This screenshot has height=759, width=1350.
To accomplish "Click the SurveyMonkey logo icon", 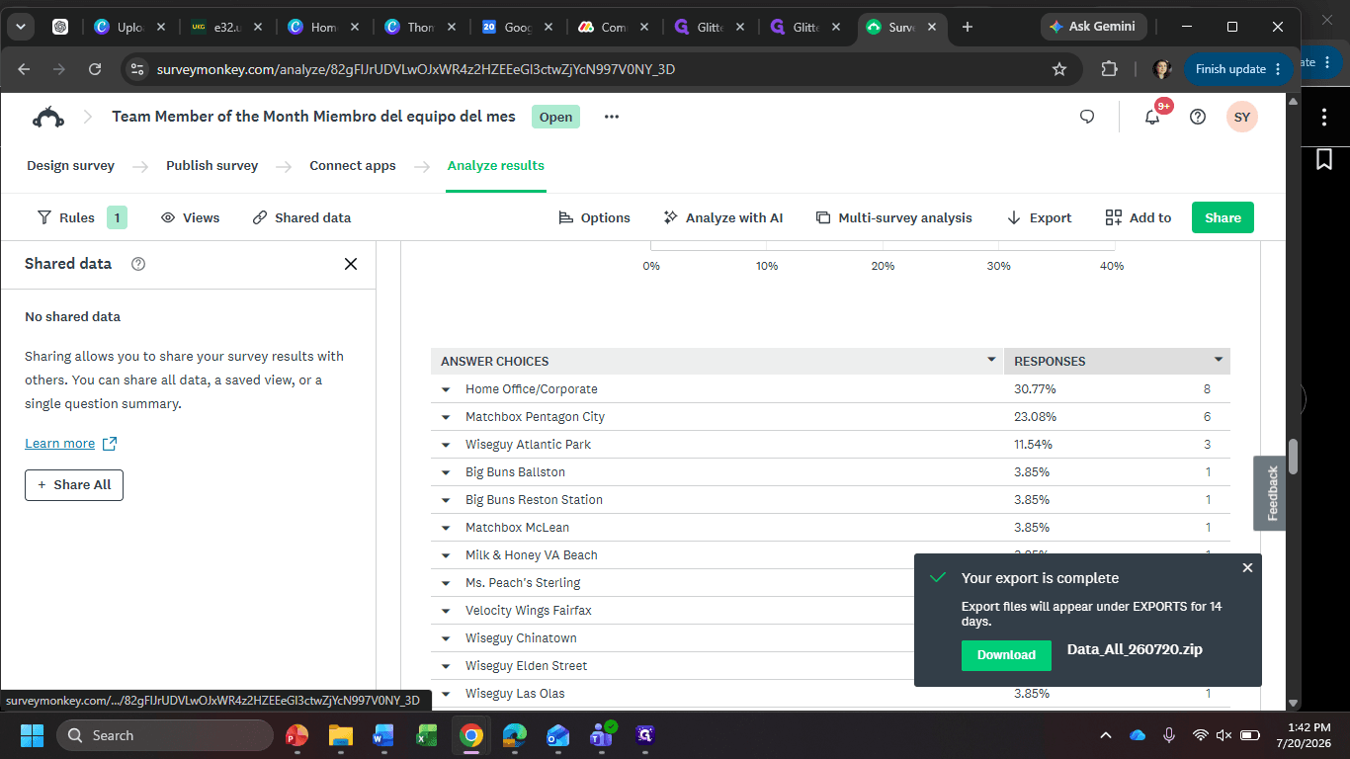I will click(x=47, y=117).
